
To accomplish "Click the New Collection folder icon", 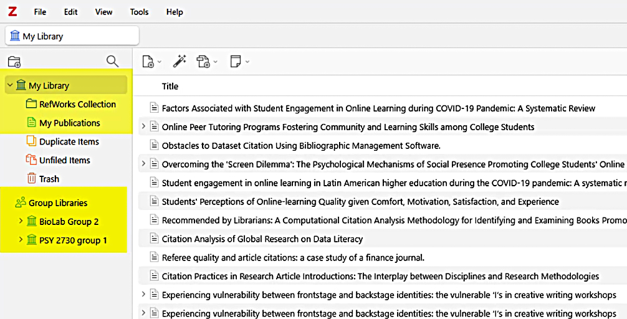I will (14, 61).
